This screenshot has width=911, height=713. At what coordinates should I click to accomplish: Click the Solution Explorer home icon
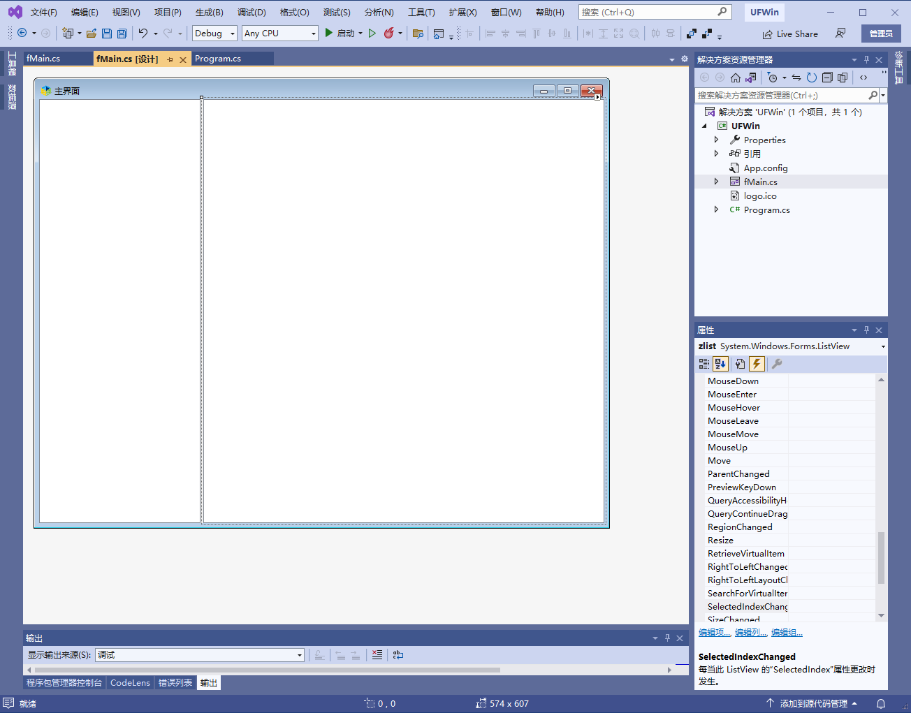(735, 78)
